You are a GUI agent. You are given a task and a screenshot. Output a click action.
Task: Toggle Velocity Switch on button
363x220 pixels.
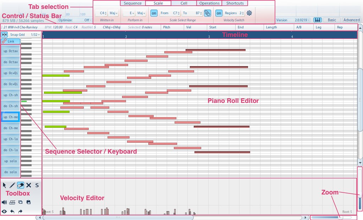219,13
